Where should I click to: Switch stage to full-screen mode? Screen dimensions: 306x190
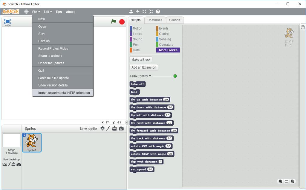[7, 21]
